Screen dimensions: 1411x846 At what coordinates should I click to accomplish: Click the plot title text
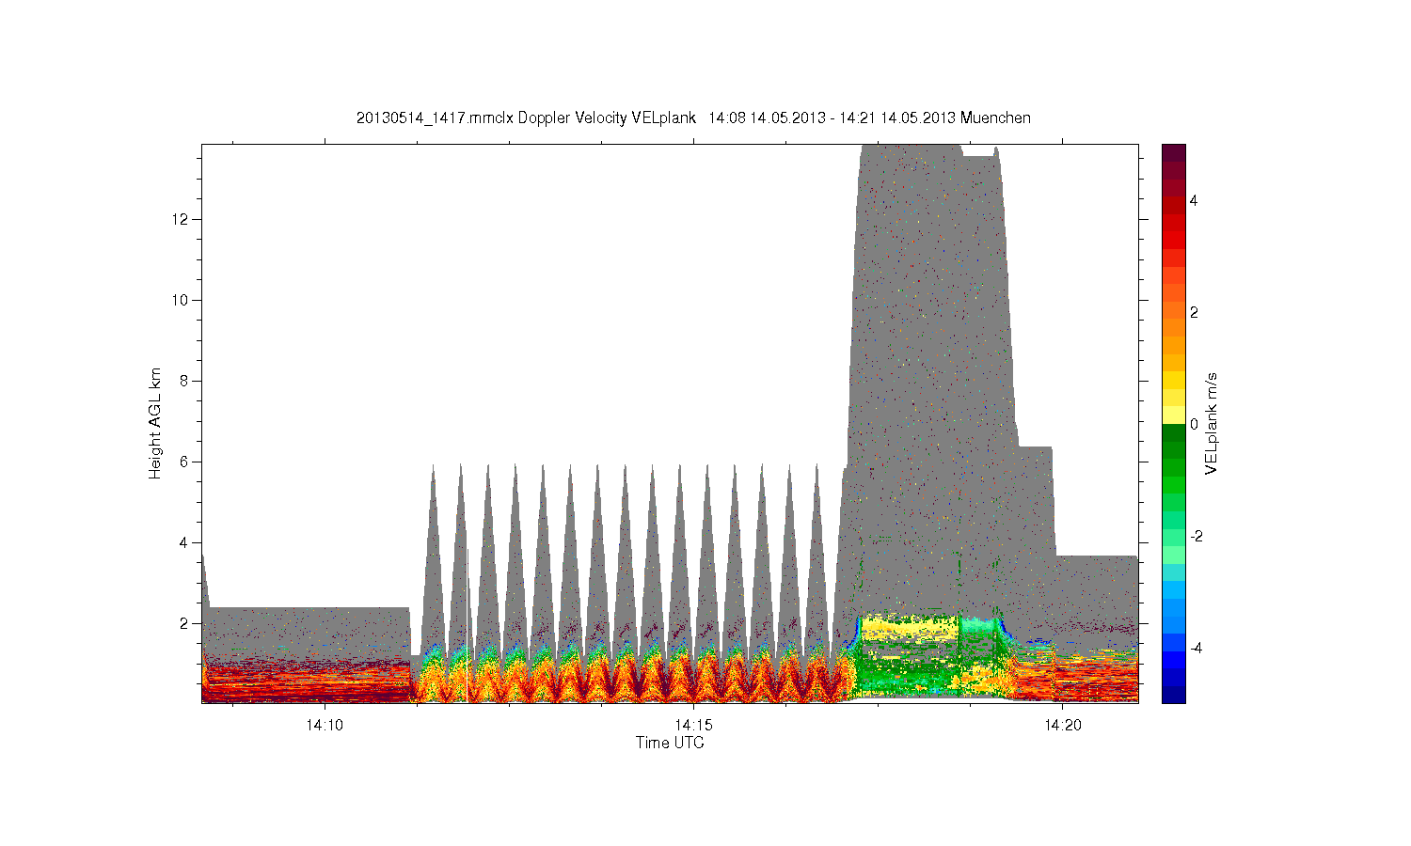click(693, 118)
